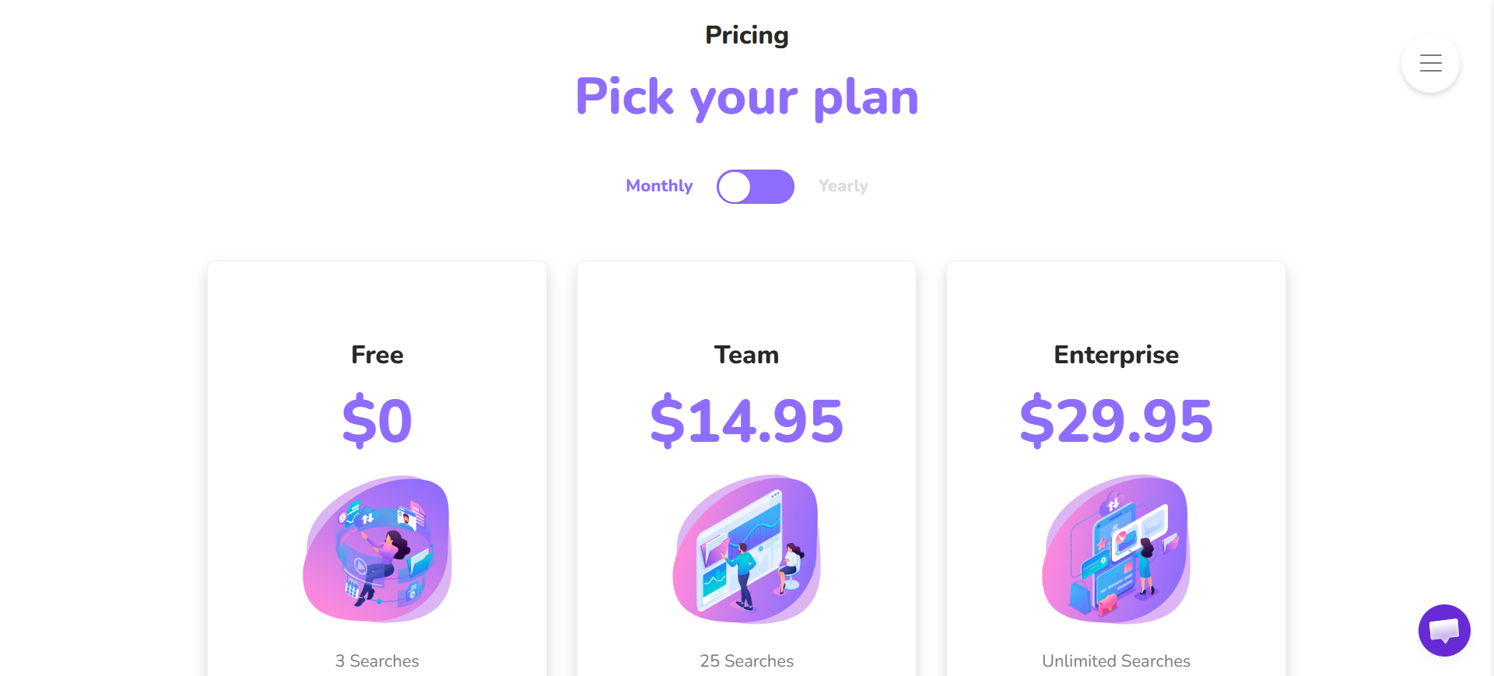1494x676 pixels.
Task: Click the white knob on billing switch
Action: [x=735, y=187]
